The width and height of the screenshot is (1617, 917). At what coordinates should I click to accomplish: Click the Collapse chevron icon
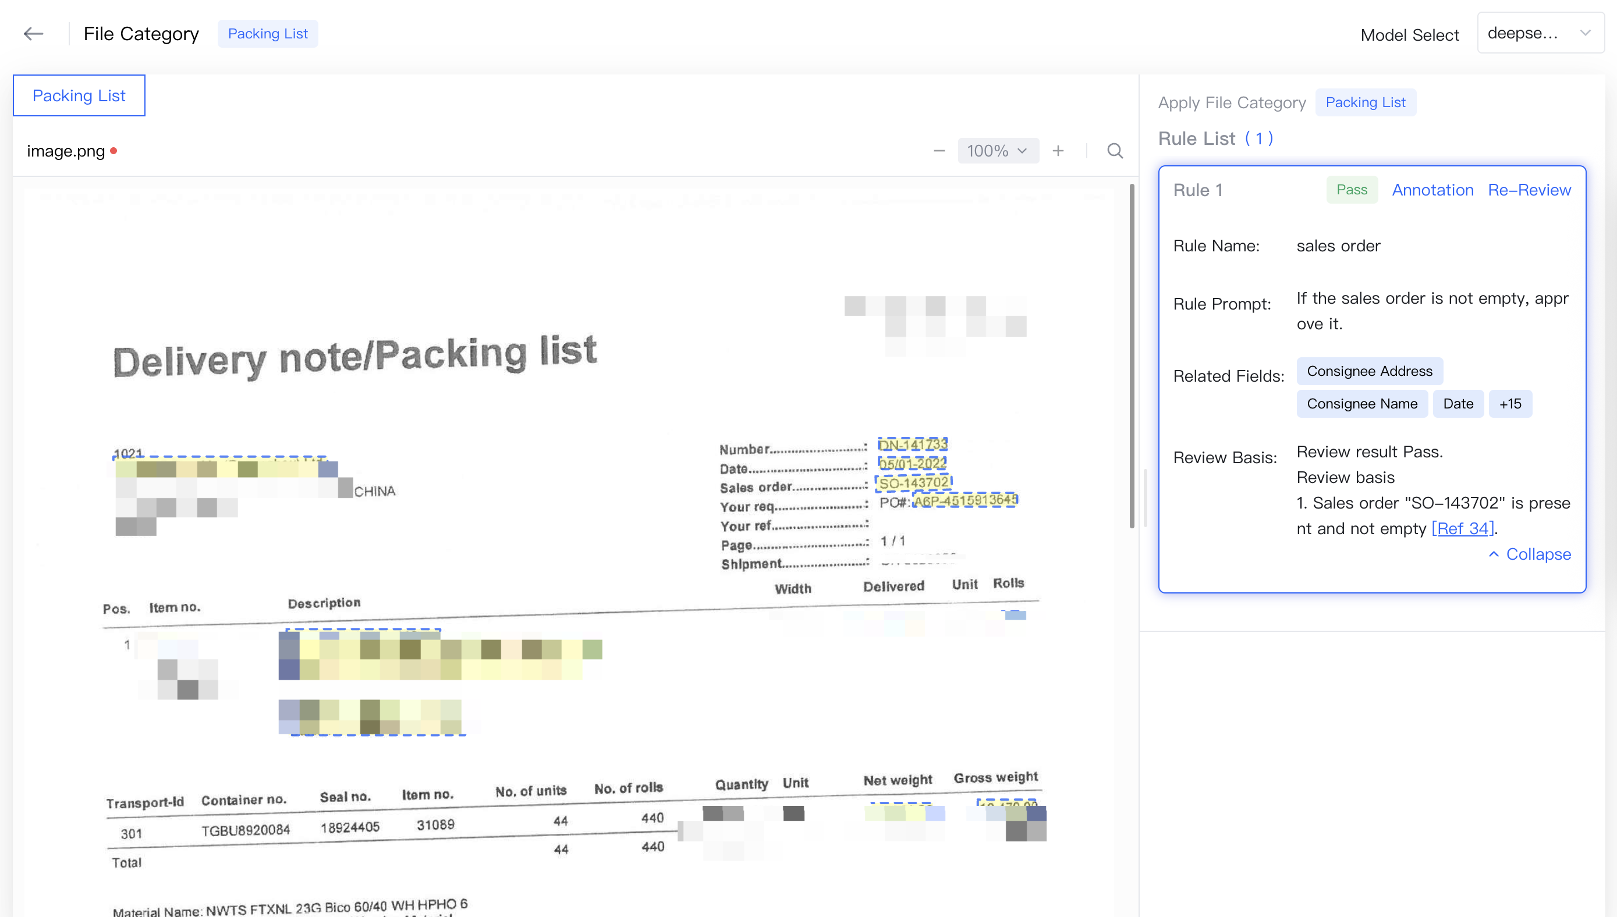click(x=1494, y=555)
